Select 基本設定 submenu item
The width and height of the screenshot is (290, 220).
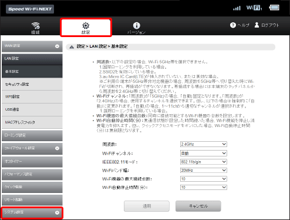pyautogui.click(x=32, y=71)
